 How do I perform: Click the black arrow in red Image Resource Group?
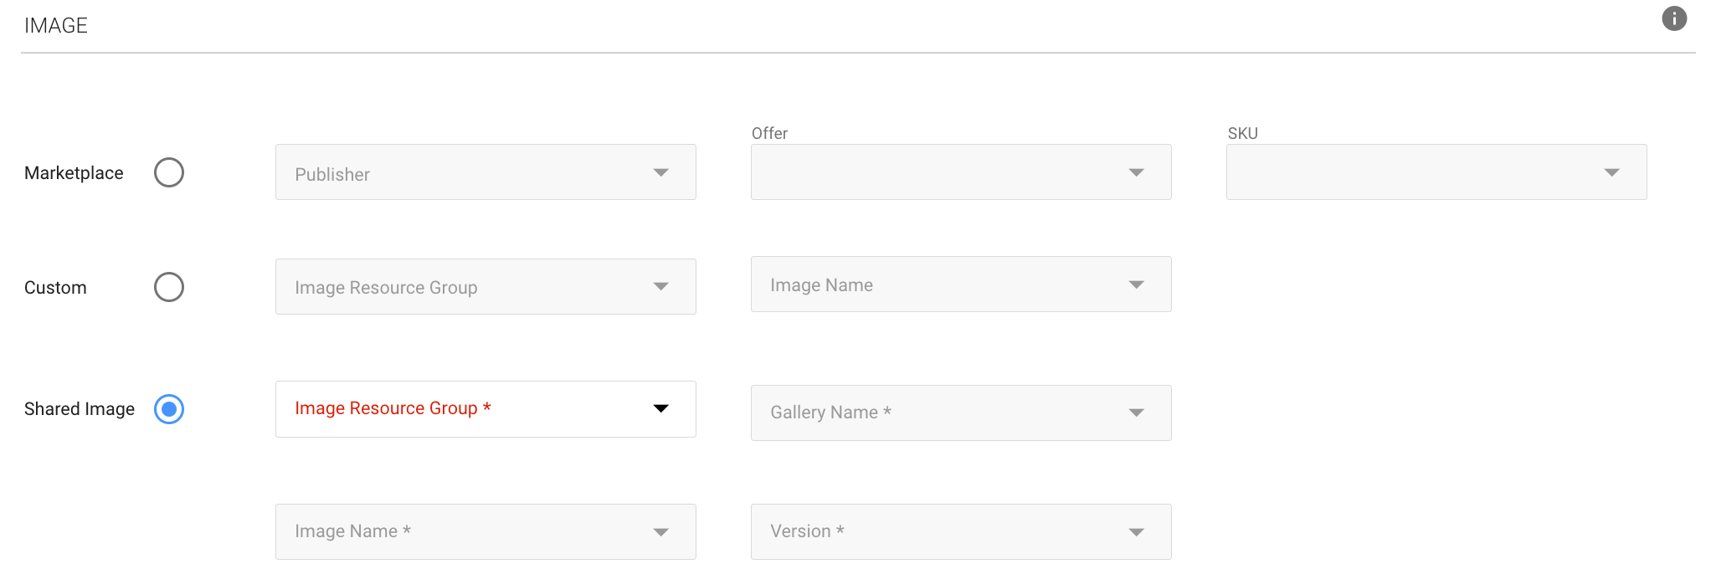[660, 408]
